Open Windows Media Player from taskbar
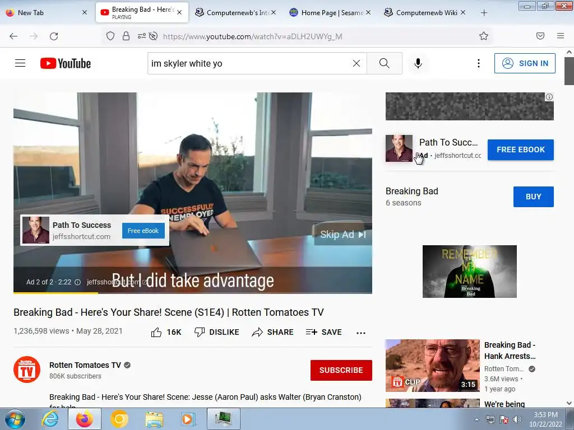574x430 pixels. [188, 419]
